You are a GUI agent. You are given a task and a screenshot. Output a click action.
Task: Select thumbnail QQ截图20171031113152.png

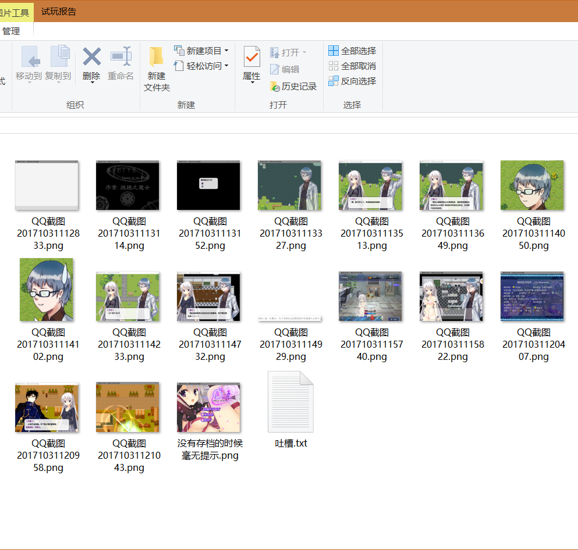point(208,185)
